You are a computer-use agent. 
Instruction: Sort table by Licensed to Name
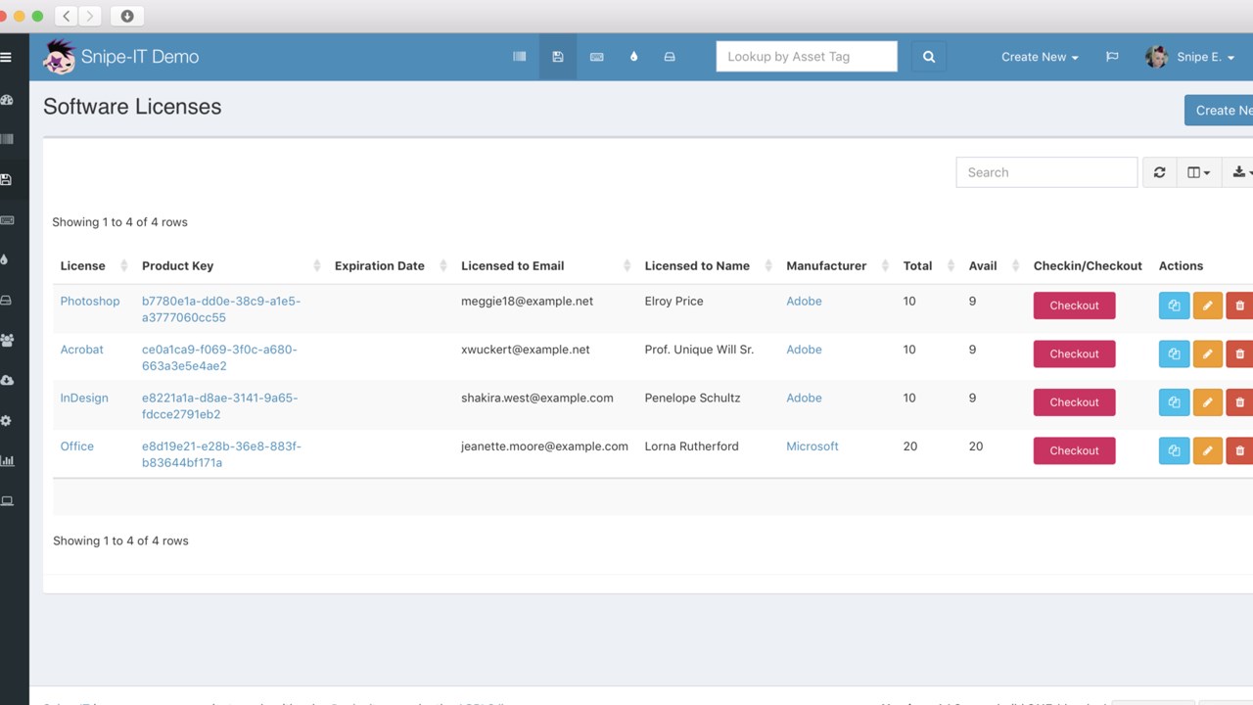[x=708, y=266]
